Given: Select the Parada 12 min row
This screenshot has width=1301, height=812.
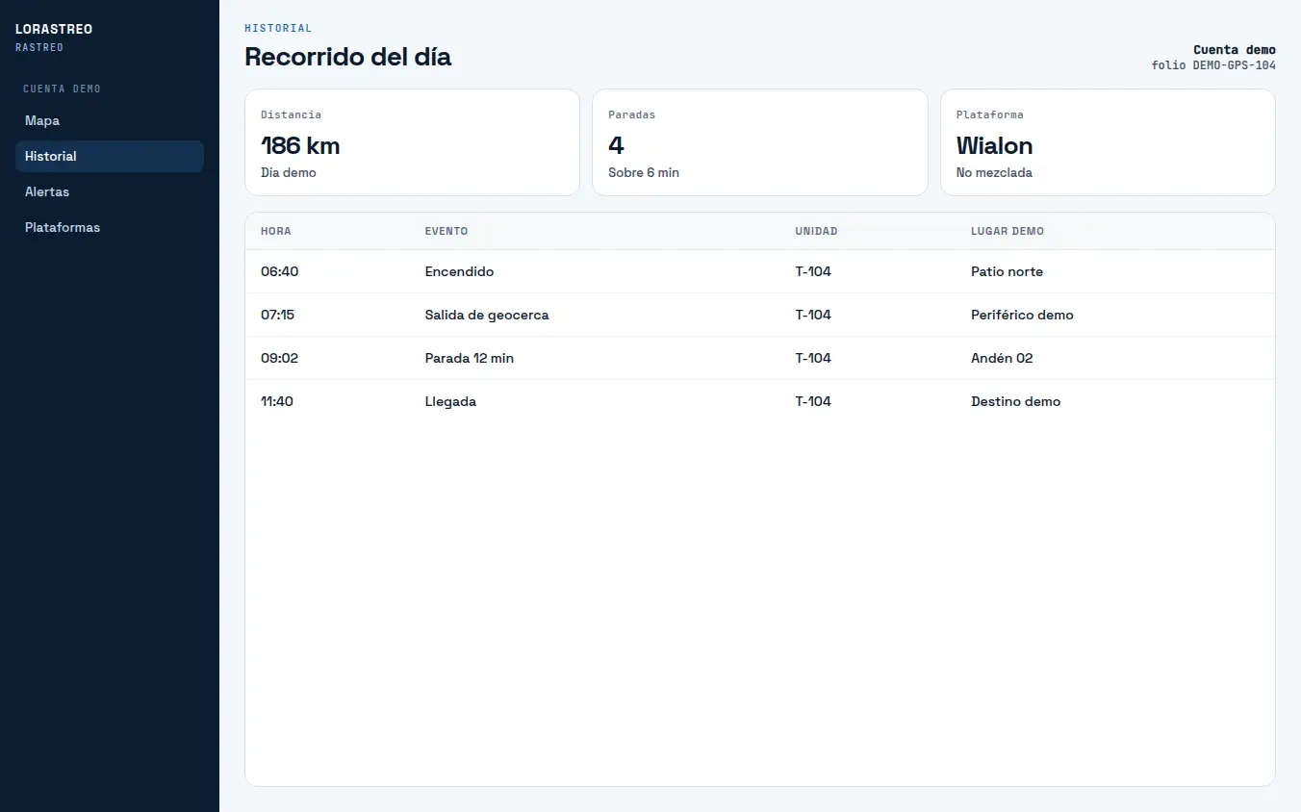Looking at the screenshot, I should coord(760,358).
